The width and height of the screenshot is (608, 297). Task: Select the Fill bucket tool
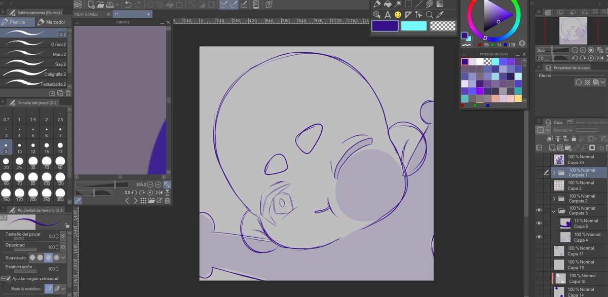pos(388,4)
